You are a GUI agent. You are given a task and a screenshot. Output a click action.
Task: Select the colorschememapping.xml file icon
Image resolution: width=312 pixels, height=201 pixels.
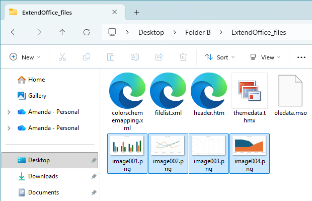(127, 91)
